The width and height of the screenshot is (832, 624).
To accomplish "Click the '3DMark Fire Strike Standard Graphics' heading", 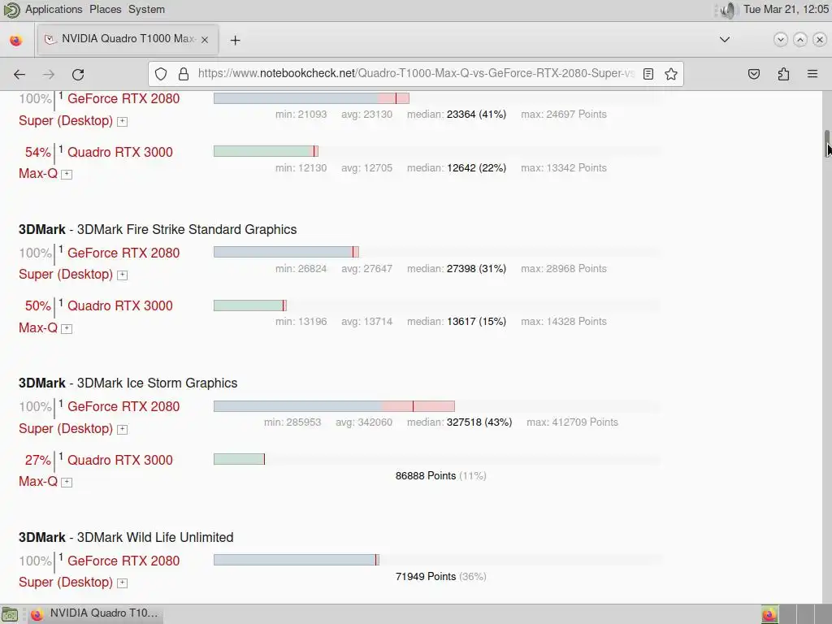I will 158,229.
